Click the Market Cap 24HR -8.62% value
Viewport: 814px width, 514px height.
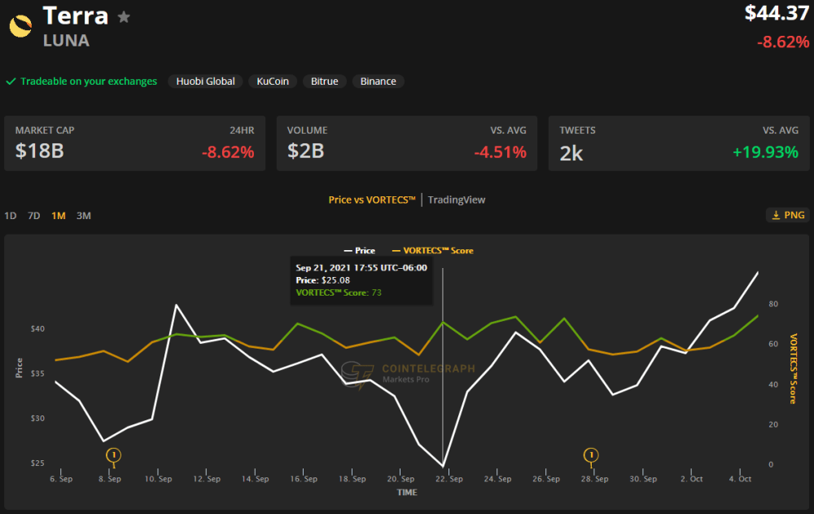tap(228, 152)
